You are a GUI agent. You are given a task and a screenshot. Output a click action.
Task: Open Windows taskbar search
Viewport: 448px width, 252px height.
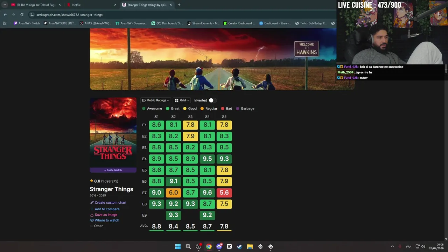coord(188,246)
